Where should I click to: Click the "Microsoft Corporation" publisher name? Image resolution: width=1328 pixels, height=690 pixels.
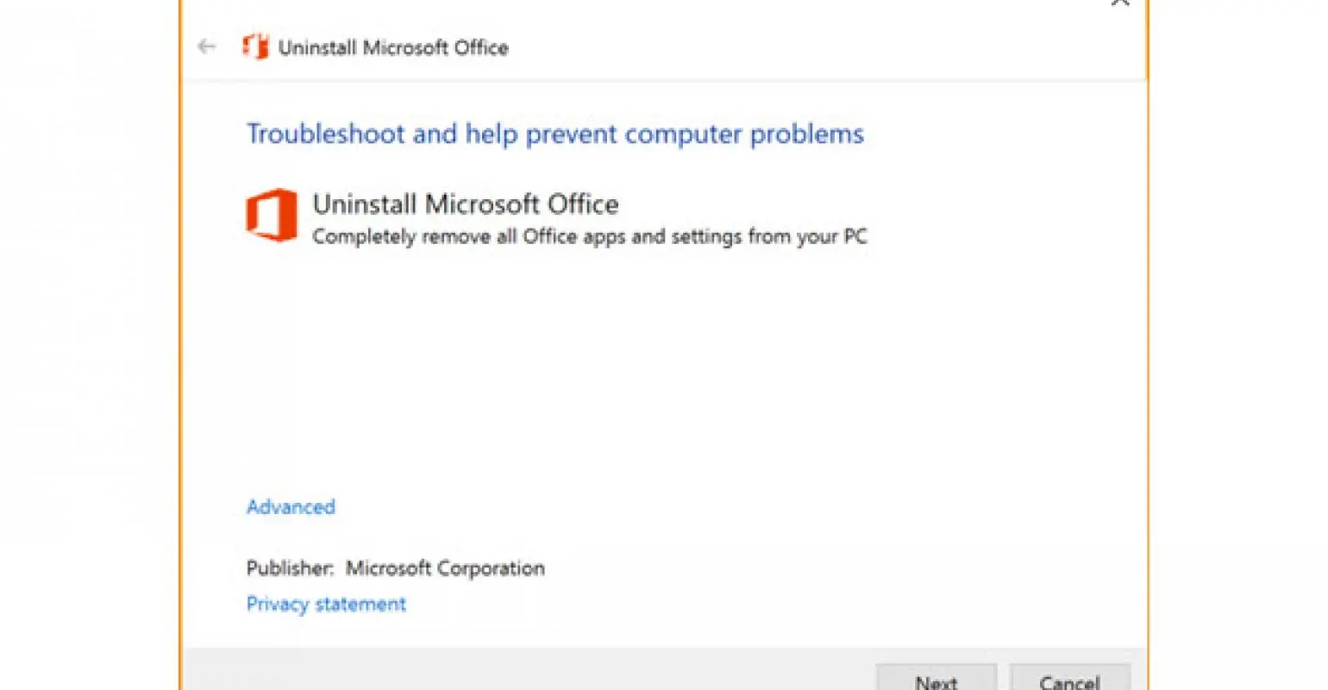[445, 568]
